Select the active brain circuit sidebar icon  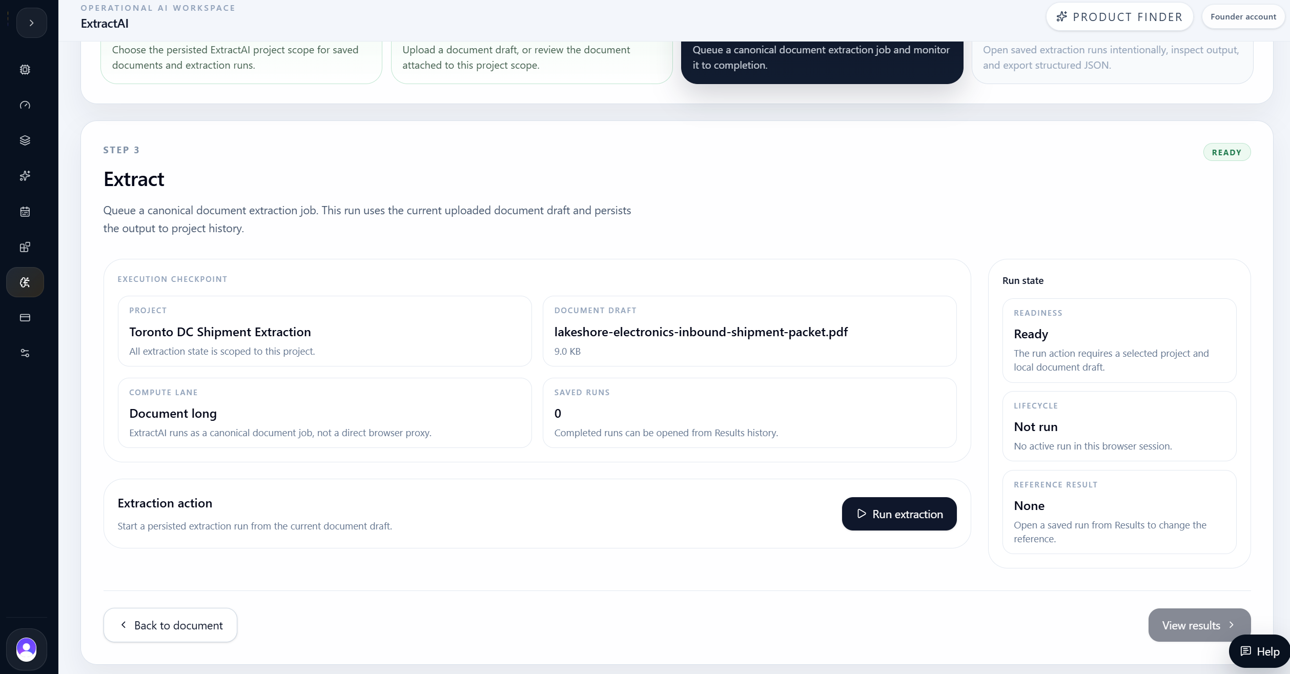coord(25,282)
